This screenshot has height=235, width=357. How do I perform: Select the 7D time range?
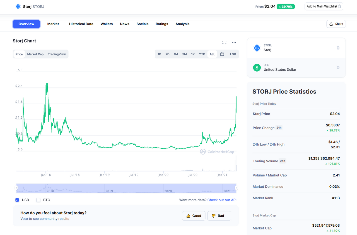(167, 54)
